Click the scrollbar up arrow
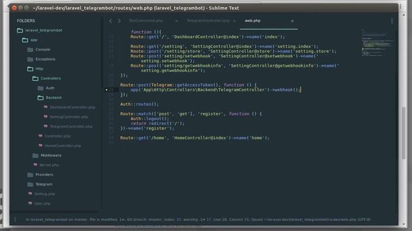 tap(404, 15)
